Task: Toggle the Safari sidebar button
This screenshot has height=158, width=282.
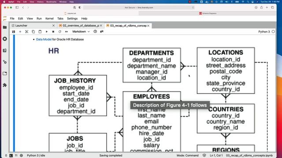Action: point(17,7)
